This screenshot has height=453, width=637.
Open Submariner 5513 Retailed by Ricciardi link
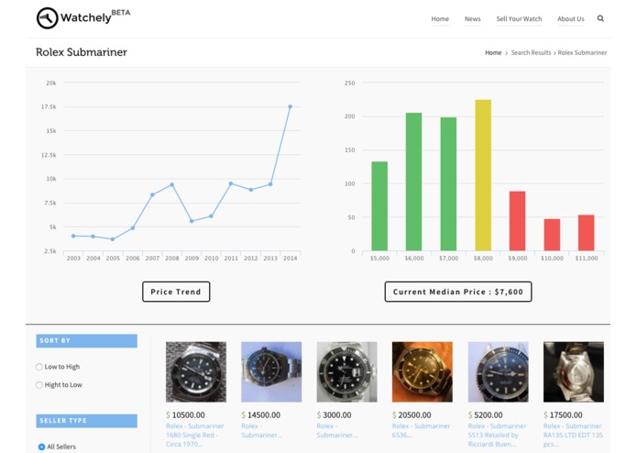click(x=497, y=436)
